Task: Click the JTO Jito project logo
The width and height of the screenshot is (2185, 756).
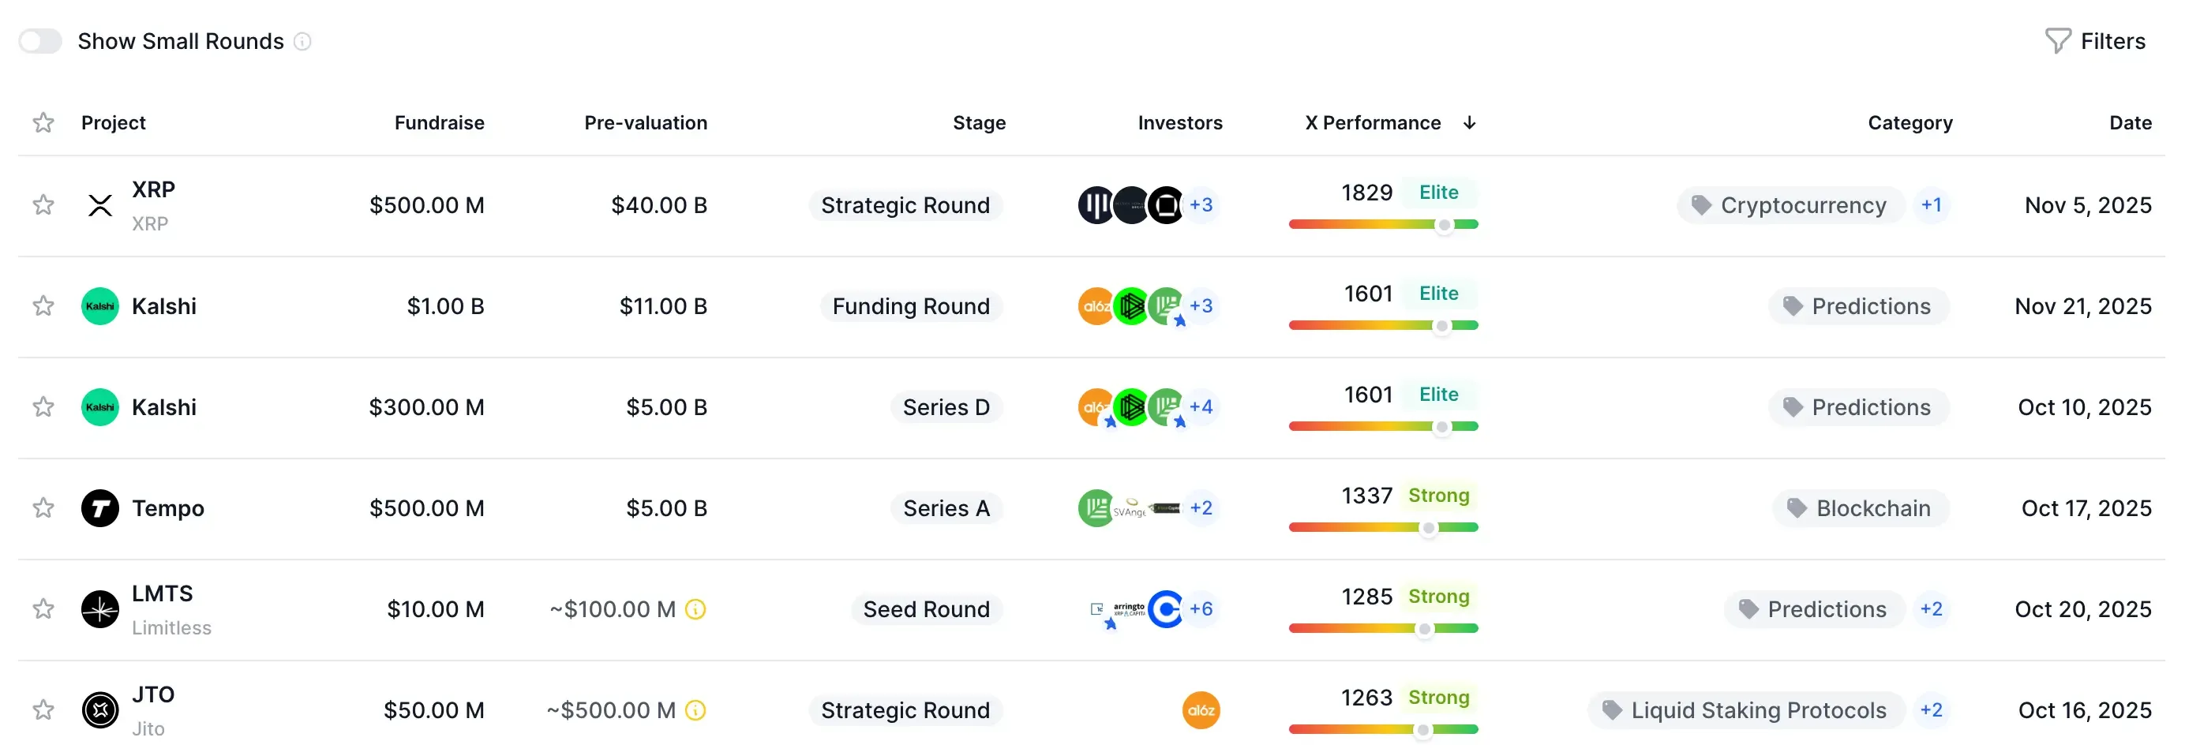Action: click(100, 709)
